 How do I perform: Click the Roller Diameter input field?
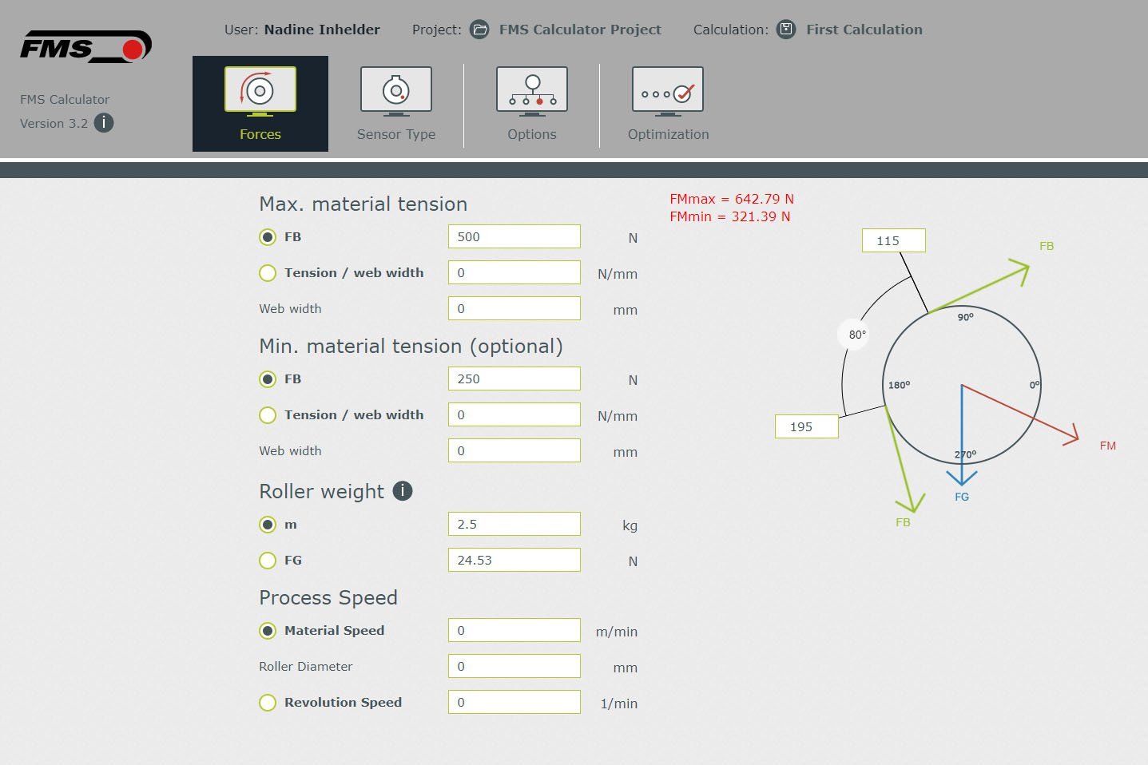coord(514,667)
